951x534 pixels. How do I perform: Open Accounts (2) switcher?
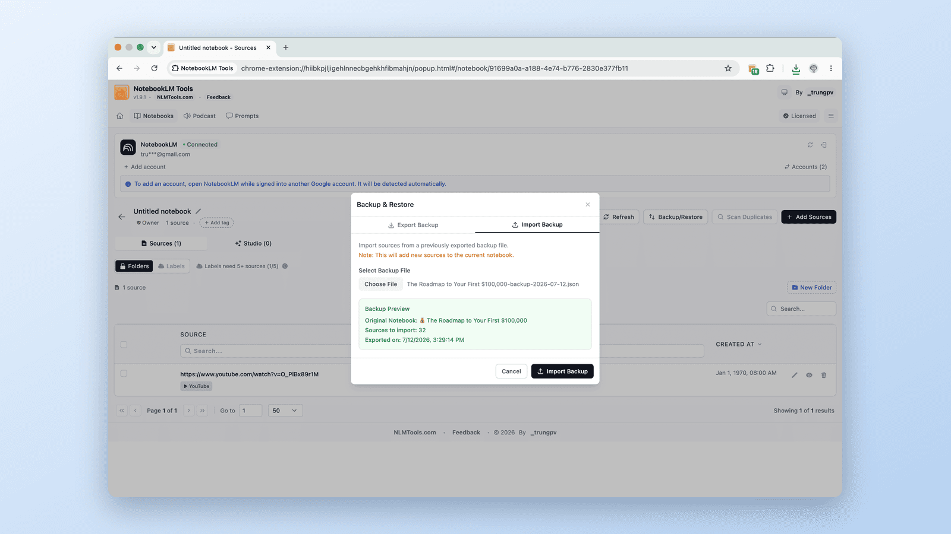[805, 167]
